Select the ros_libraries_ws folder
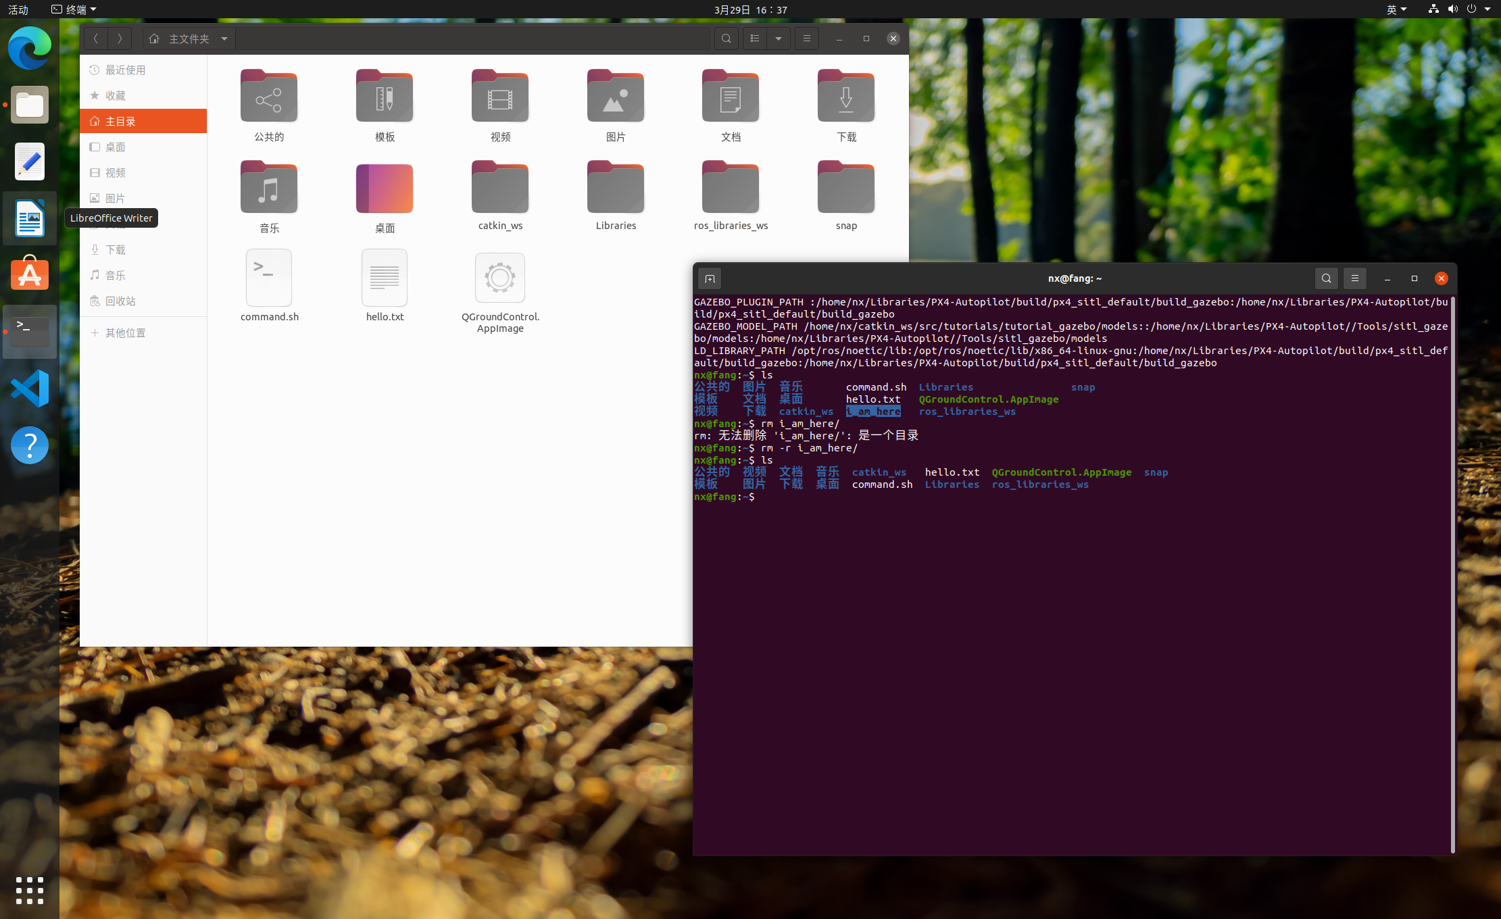 [731, 195]
